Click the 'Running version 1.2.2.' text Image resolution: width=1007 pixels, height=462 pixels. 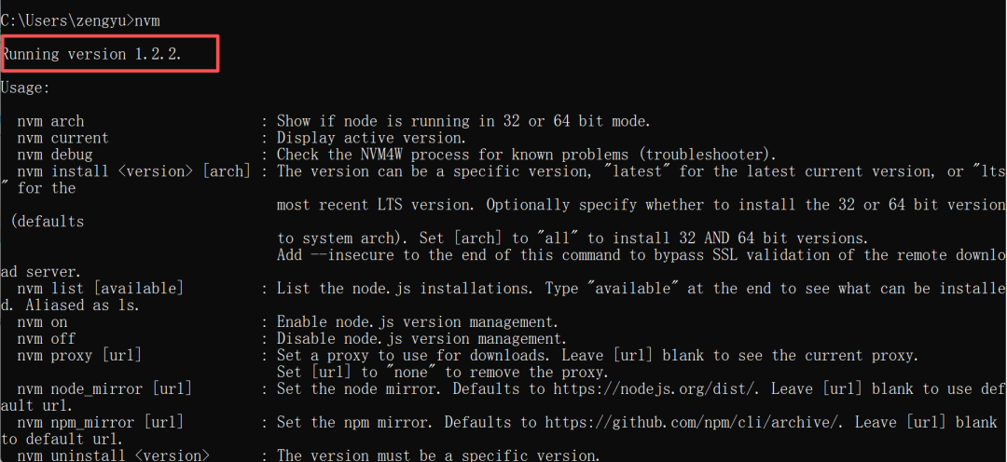(x=91, y=54)
